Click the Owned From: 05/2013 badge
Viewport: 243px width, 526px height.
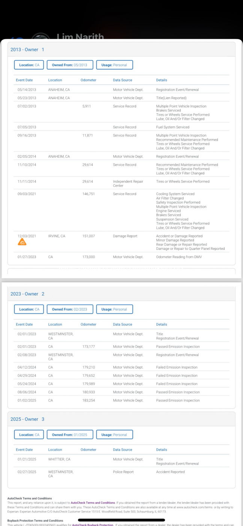click(69, 65)
